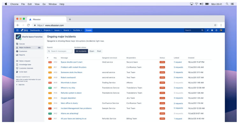Image resolution: width=239 pixels, height=124 pixels.
Task: Expand the Portfolio dropdown
Action: coord(78,30)
